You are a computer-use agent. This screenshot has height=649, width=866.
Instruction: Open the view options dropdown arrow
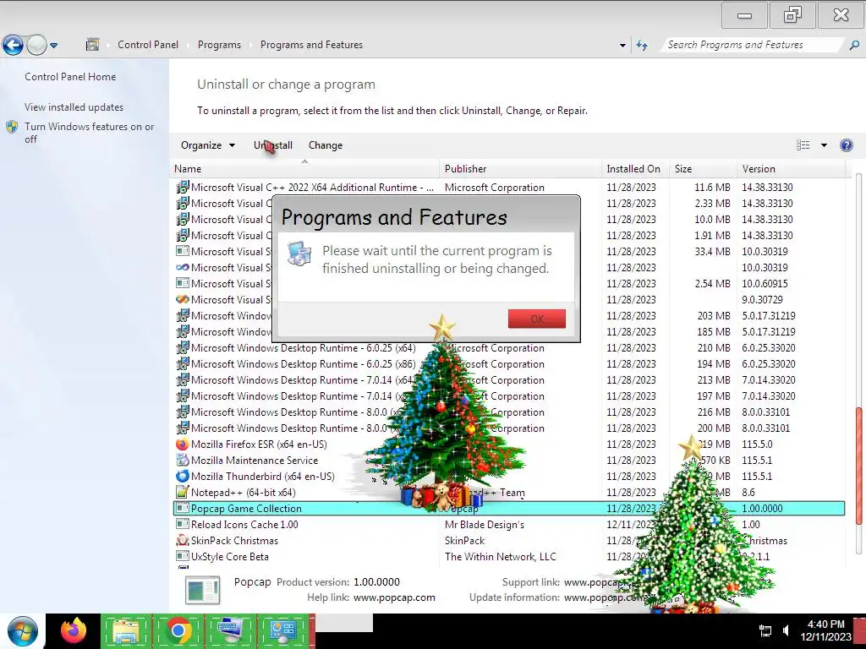pos(824,145)
